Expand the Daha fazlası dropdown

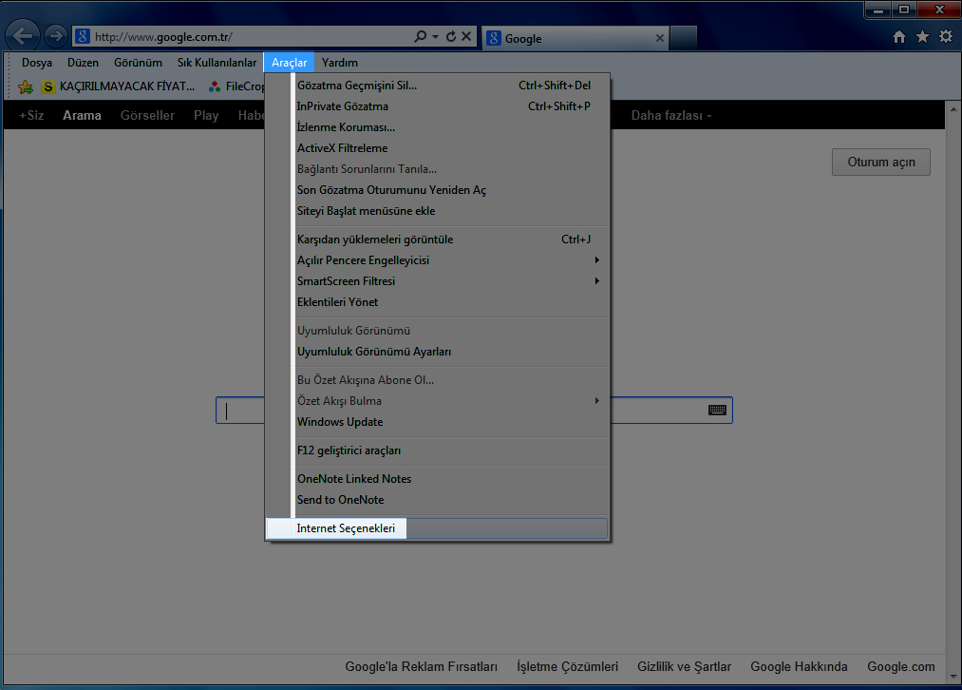coord(671,115)
